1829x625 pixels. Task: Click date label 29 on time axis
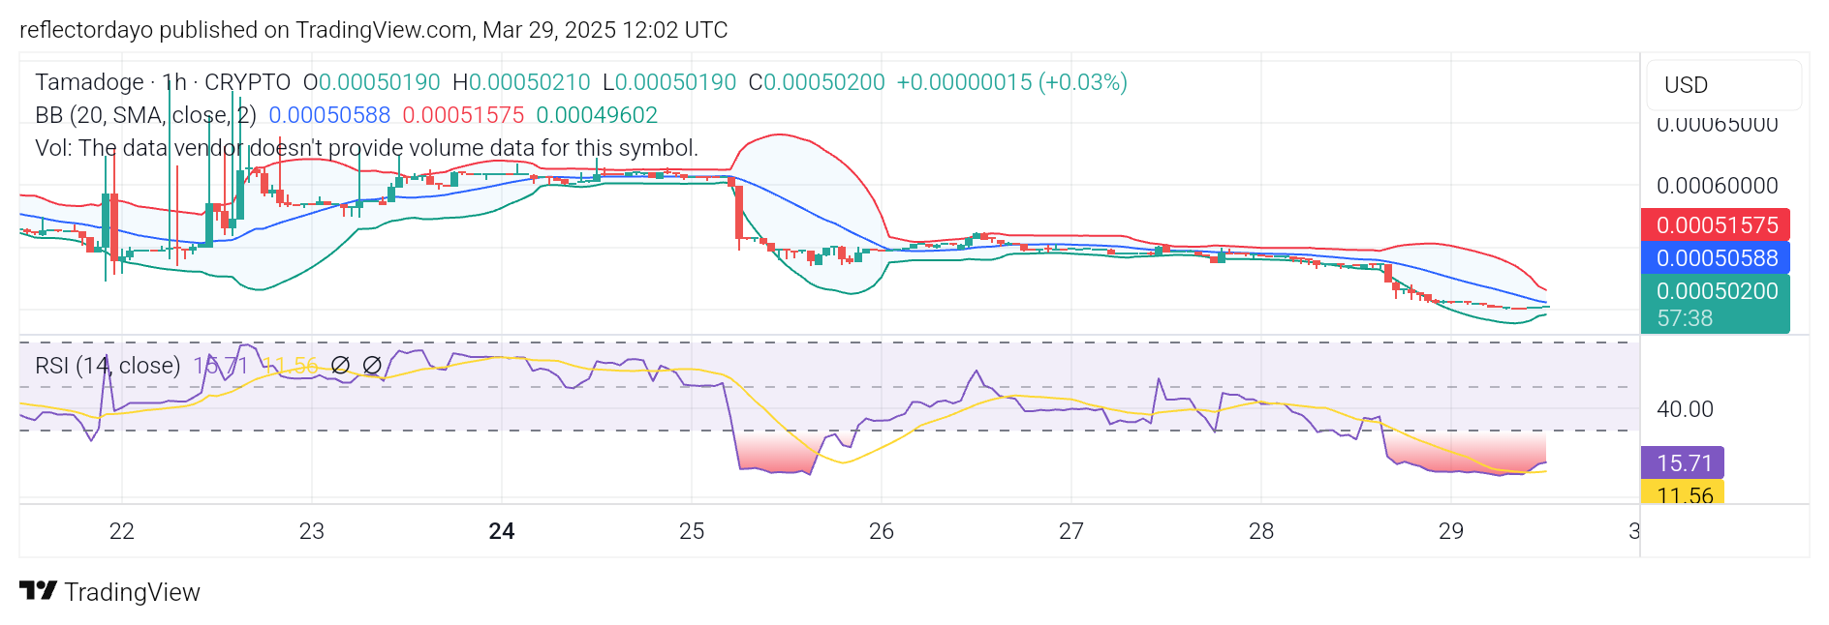1451,531
